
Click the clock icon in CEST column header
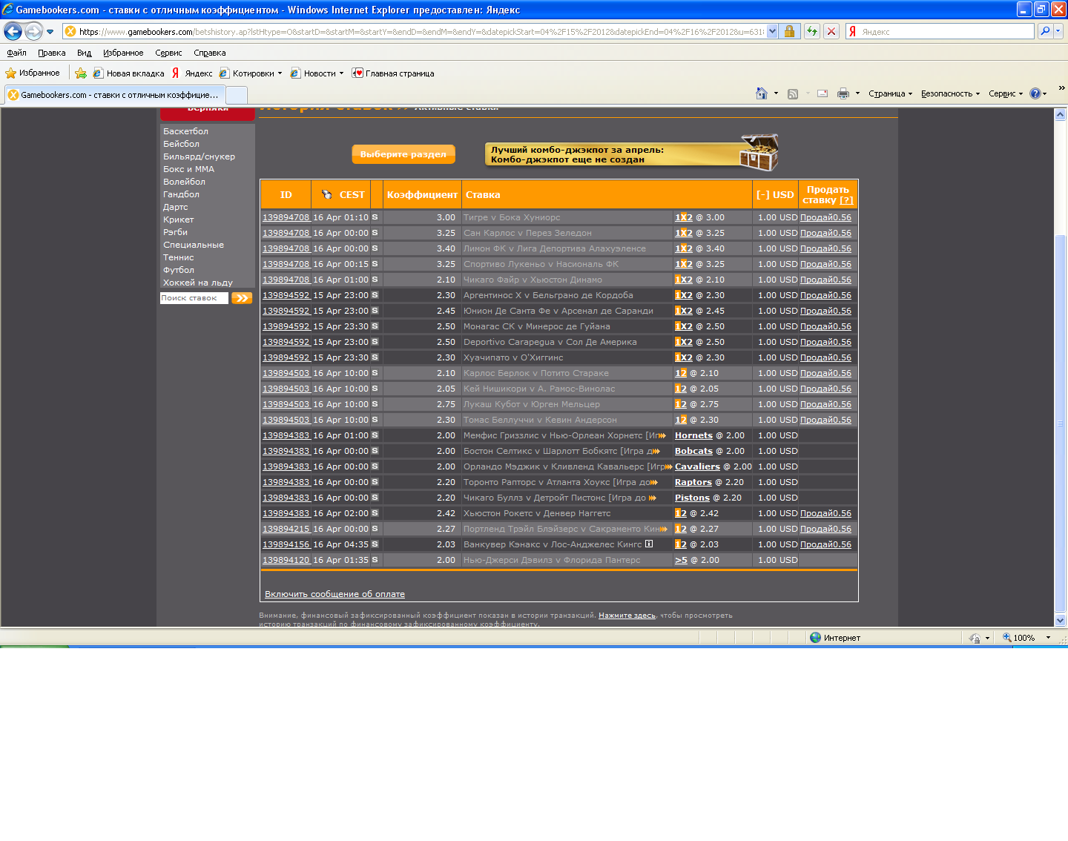[326, 195]
